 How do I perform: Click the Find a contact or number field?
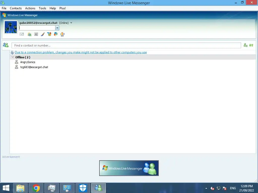pyautogui.click(x=126, y=45)
